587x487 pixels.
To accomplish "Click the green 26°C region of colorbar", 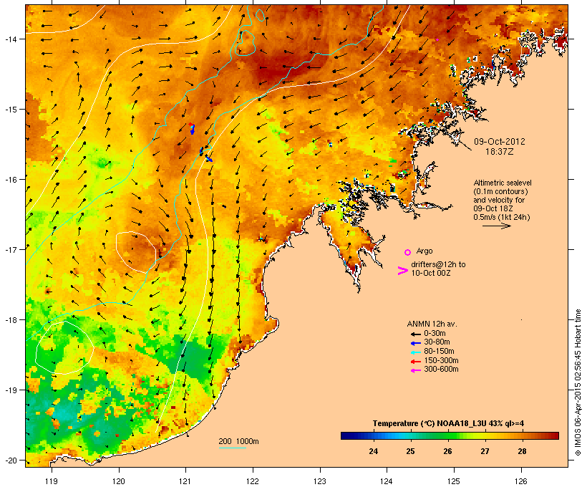I will point(447,435).
